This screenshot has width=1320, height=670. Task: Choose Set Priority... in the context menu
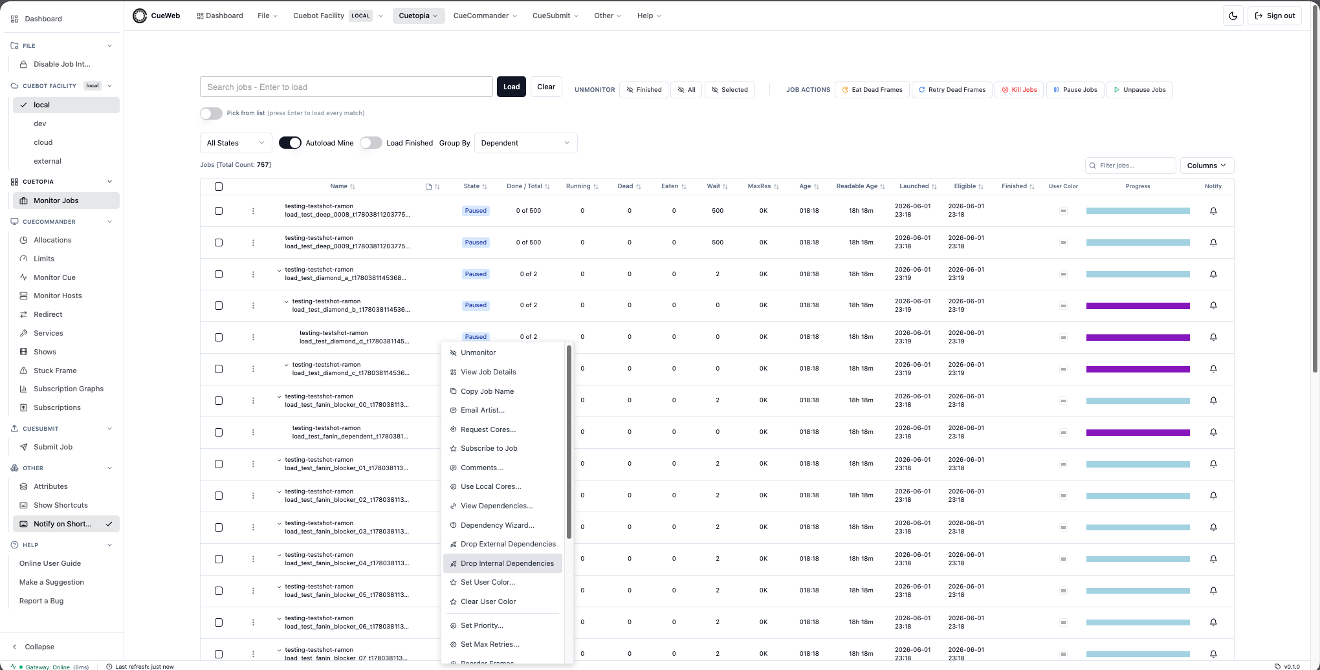click(503, 625)
